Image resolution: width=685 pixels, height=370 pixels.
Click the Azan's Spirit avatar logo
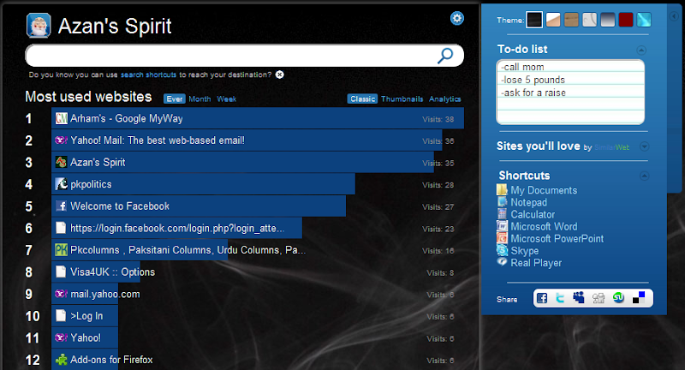(x=39, y=26)
